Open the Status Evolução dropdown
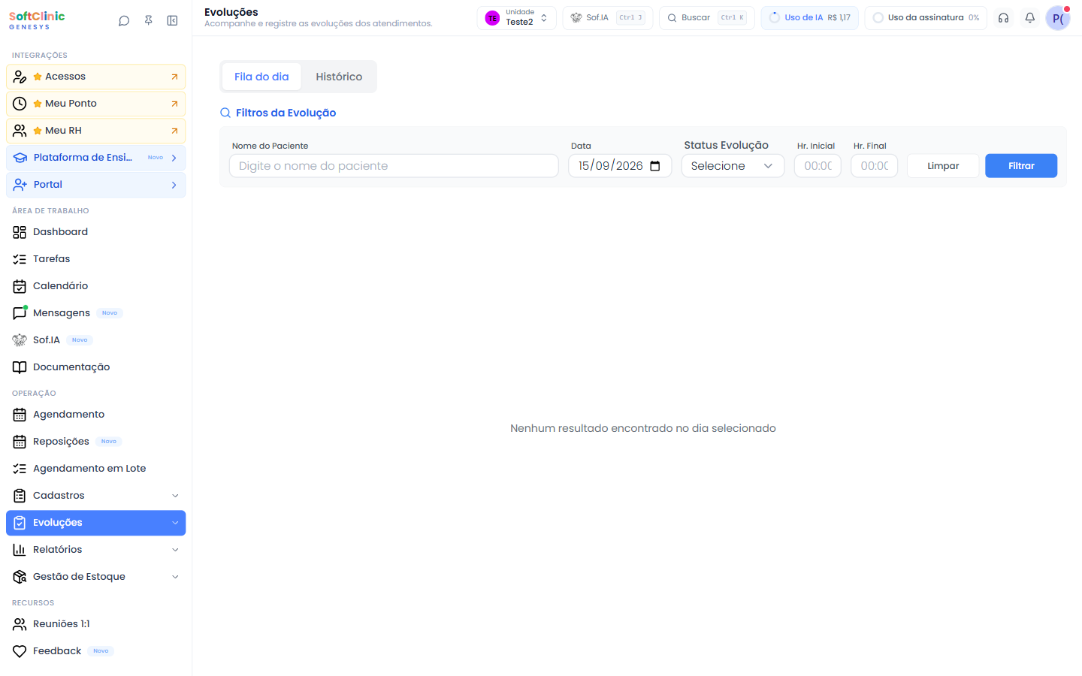Screen dimensions: 1082x676 pos(733,166)
